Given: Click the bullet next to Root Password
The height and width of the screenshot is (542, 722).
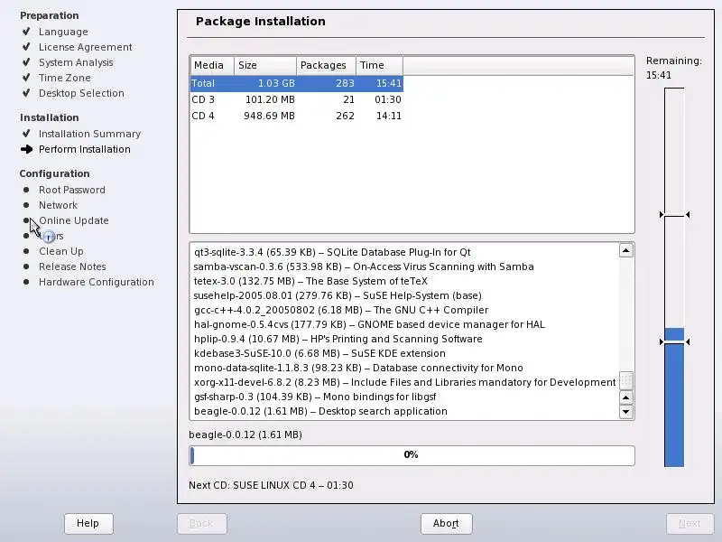Looking at the screenshot, I should click(26, 190).
